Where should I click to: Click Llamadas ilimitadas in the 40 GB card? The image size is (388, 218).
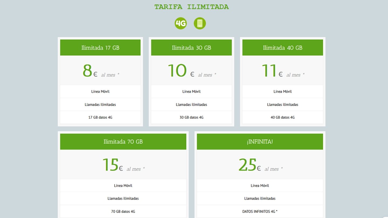[x=283, y=104]
